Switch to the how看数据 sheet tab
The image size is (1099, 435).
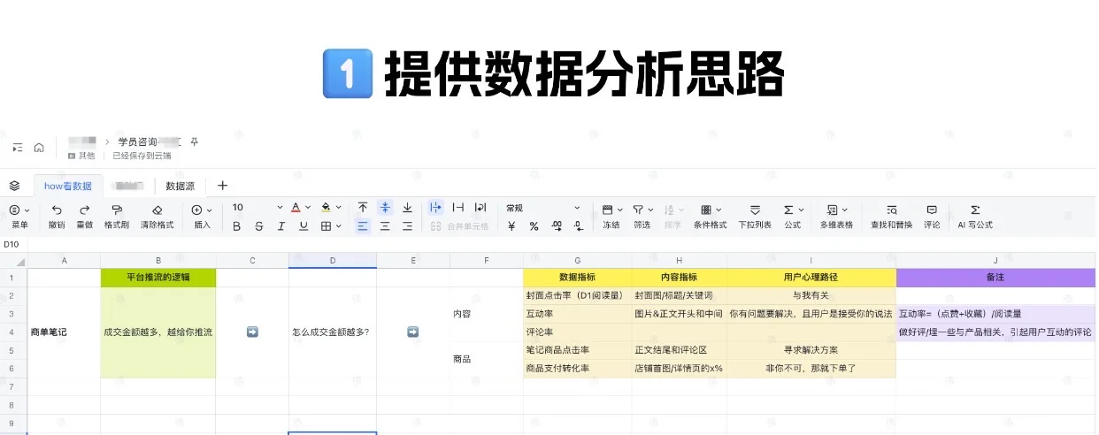[x=68, y=186]
